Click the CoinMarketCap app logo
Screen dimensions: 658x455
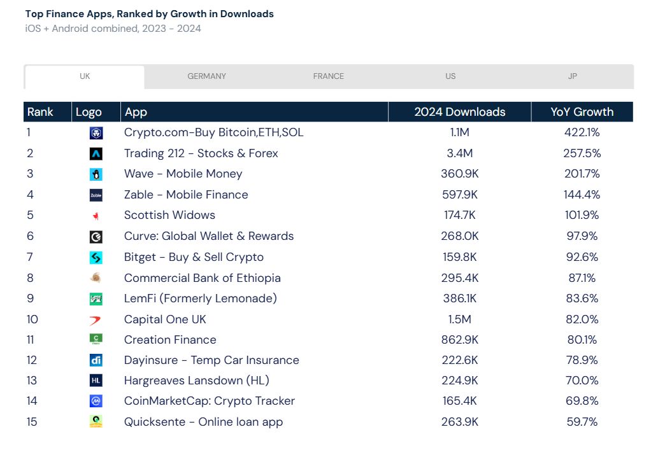pos(96,401)
